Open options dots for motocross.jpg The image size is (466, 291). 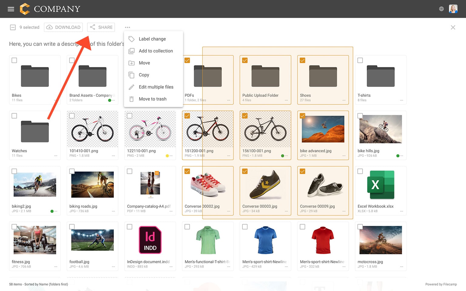[x=401, y=267]
